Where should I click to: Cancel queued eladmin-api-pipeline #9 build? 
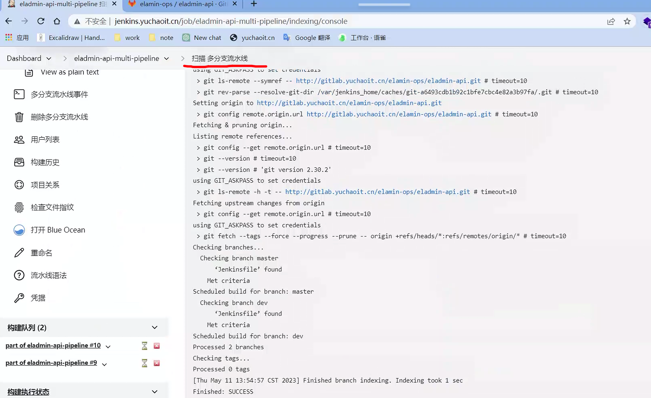[x=157, y=363]
